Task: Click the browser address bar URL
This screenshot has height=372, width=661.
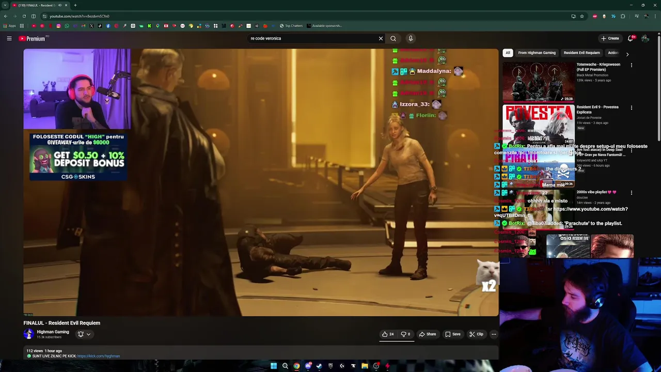Action: (x=80, y=16)
